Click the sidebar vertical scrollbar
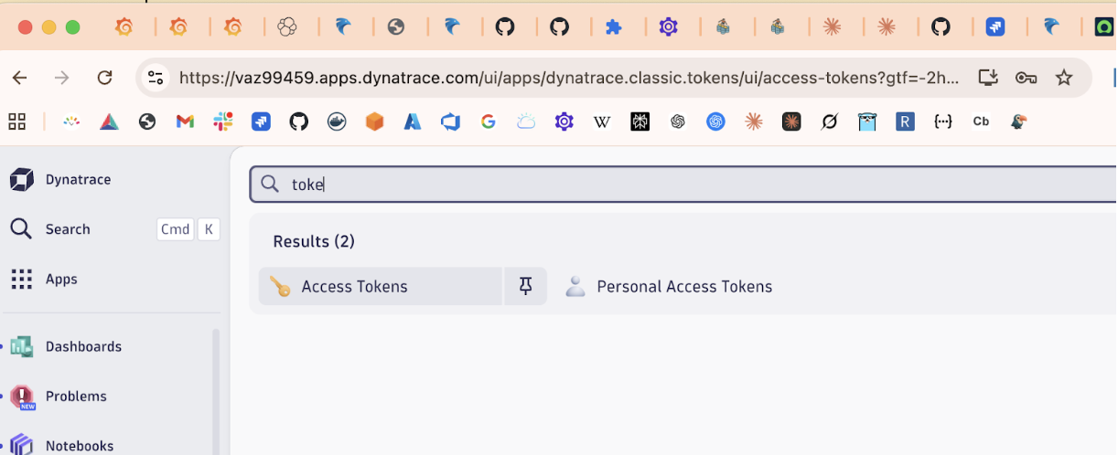Screen dimensions: 1118x455 pyautogui.click(x=216, y=393)
